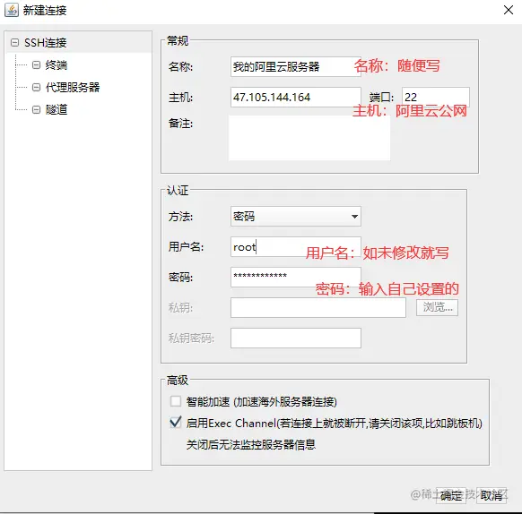Enable the 智能加速 checkbox
The height and width of the screenshot is (514, 522).
(x=176, y=401)
